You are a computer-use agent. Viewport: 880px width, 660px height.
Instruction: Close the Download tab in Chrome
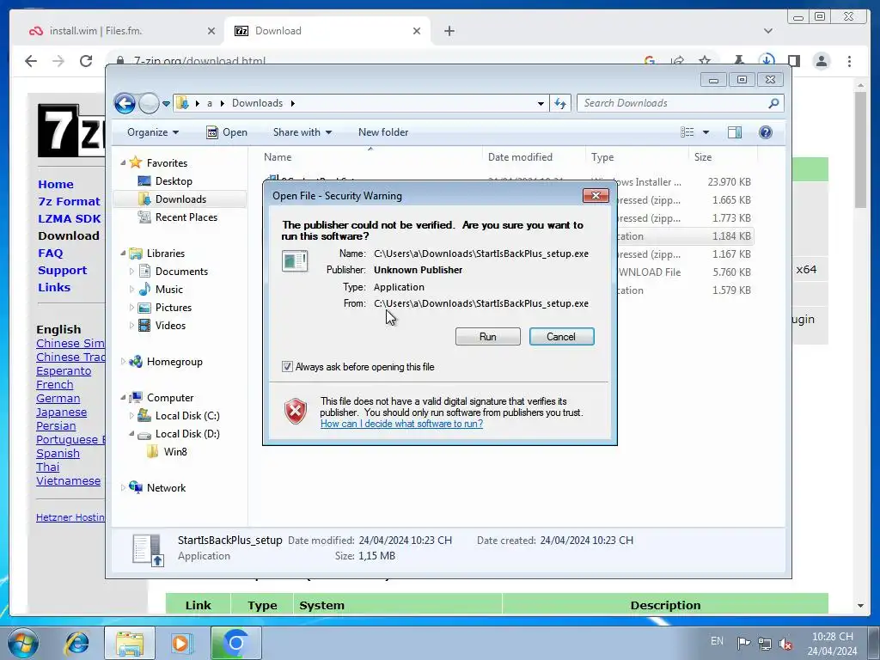click(x=417, y=31)
